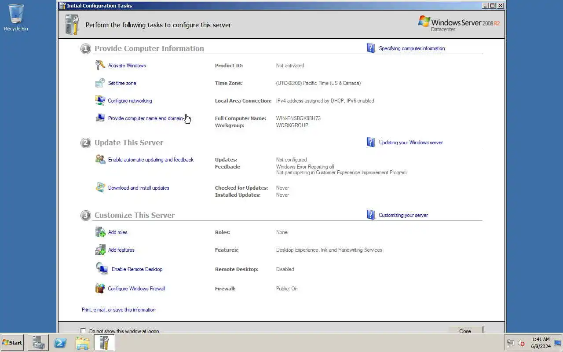The width and height of the screenshot is (563, 352).
Task: Open Windows Explorer from the taskbar
Action: (x=82, y=343)
